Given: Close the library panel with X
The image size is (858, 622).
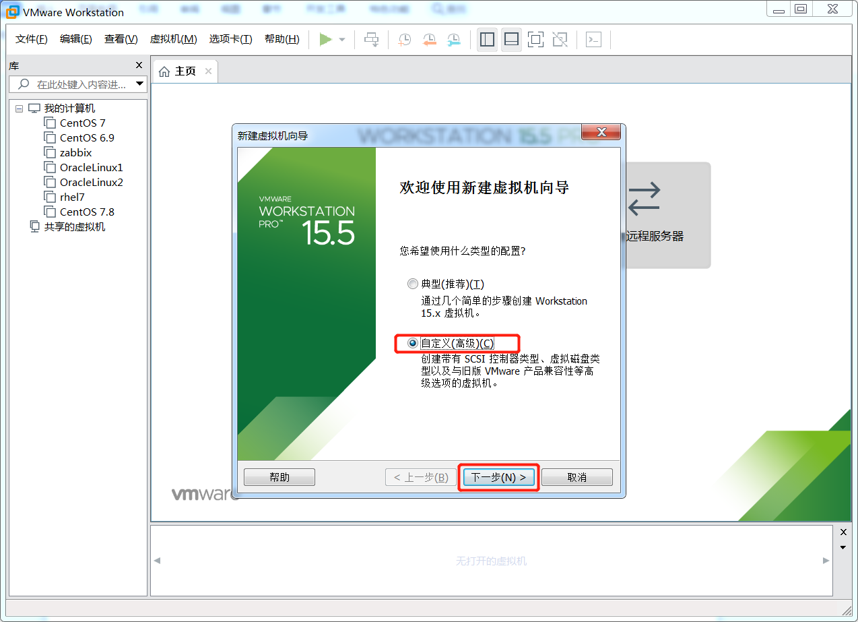Looking at the screenshot, I should pyautogui.click(x=139, y=65).
